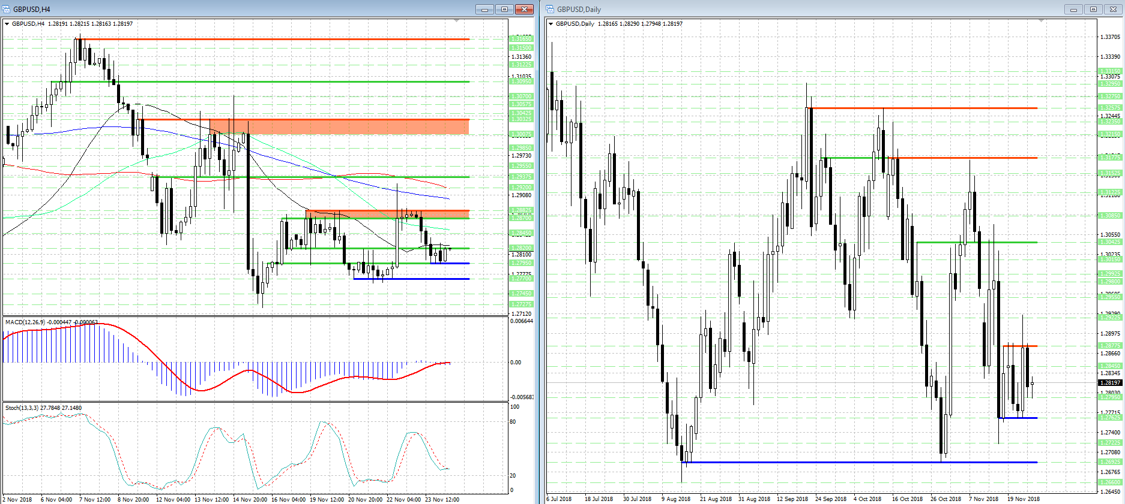
Task: Expand the triangle beside GBPUSD,H4 chart label
Action: (7, 24)
